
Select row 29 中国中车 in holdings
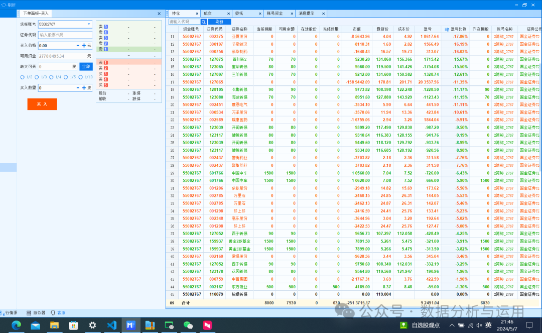354,173
